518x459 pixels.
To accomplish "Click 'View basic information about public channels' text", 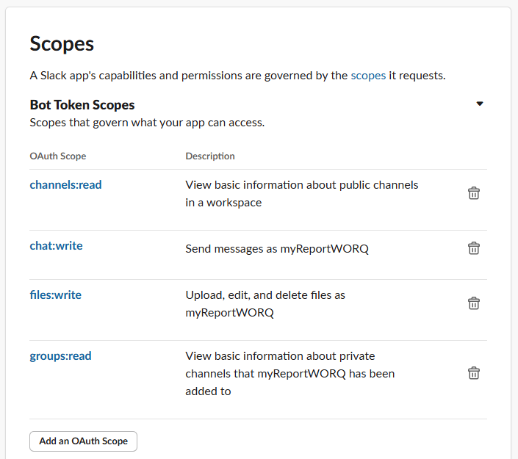I will [x=301, y=185].
